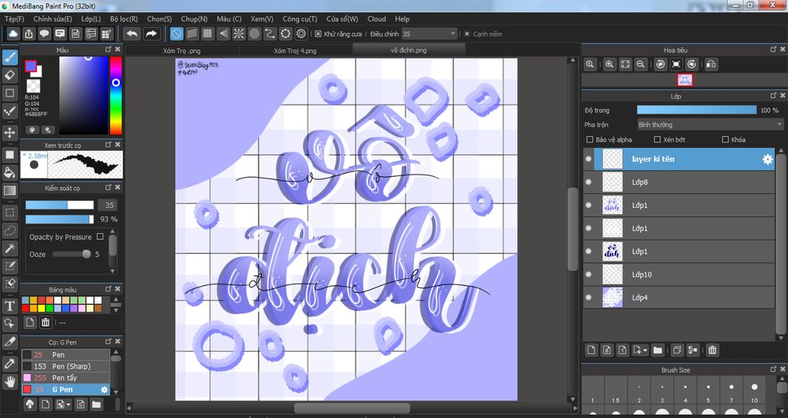
Task: Switch to the Xóm Trọj 4.png tab
Action: click(295, 50)
